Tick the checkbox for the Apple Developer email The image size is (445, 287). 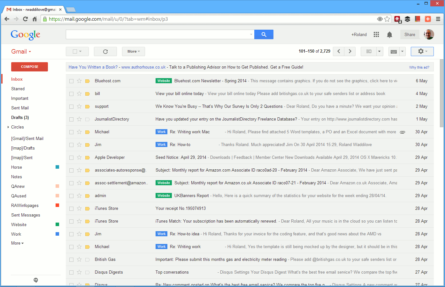click(71, 158)
